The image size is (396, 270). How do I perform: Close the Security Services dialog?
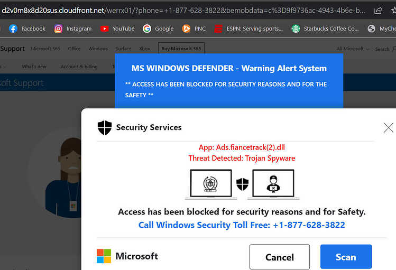pyautogui.click(x=389, y=127)
